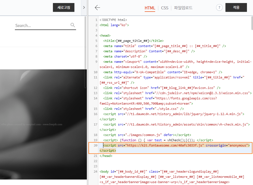Click the ./images/common.js script line
Screen dimensions: 253x185
(147, 135)
